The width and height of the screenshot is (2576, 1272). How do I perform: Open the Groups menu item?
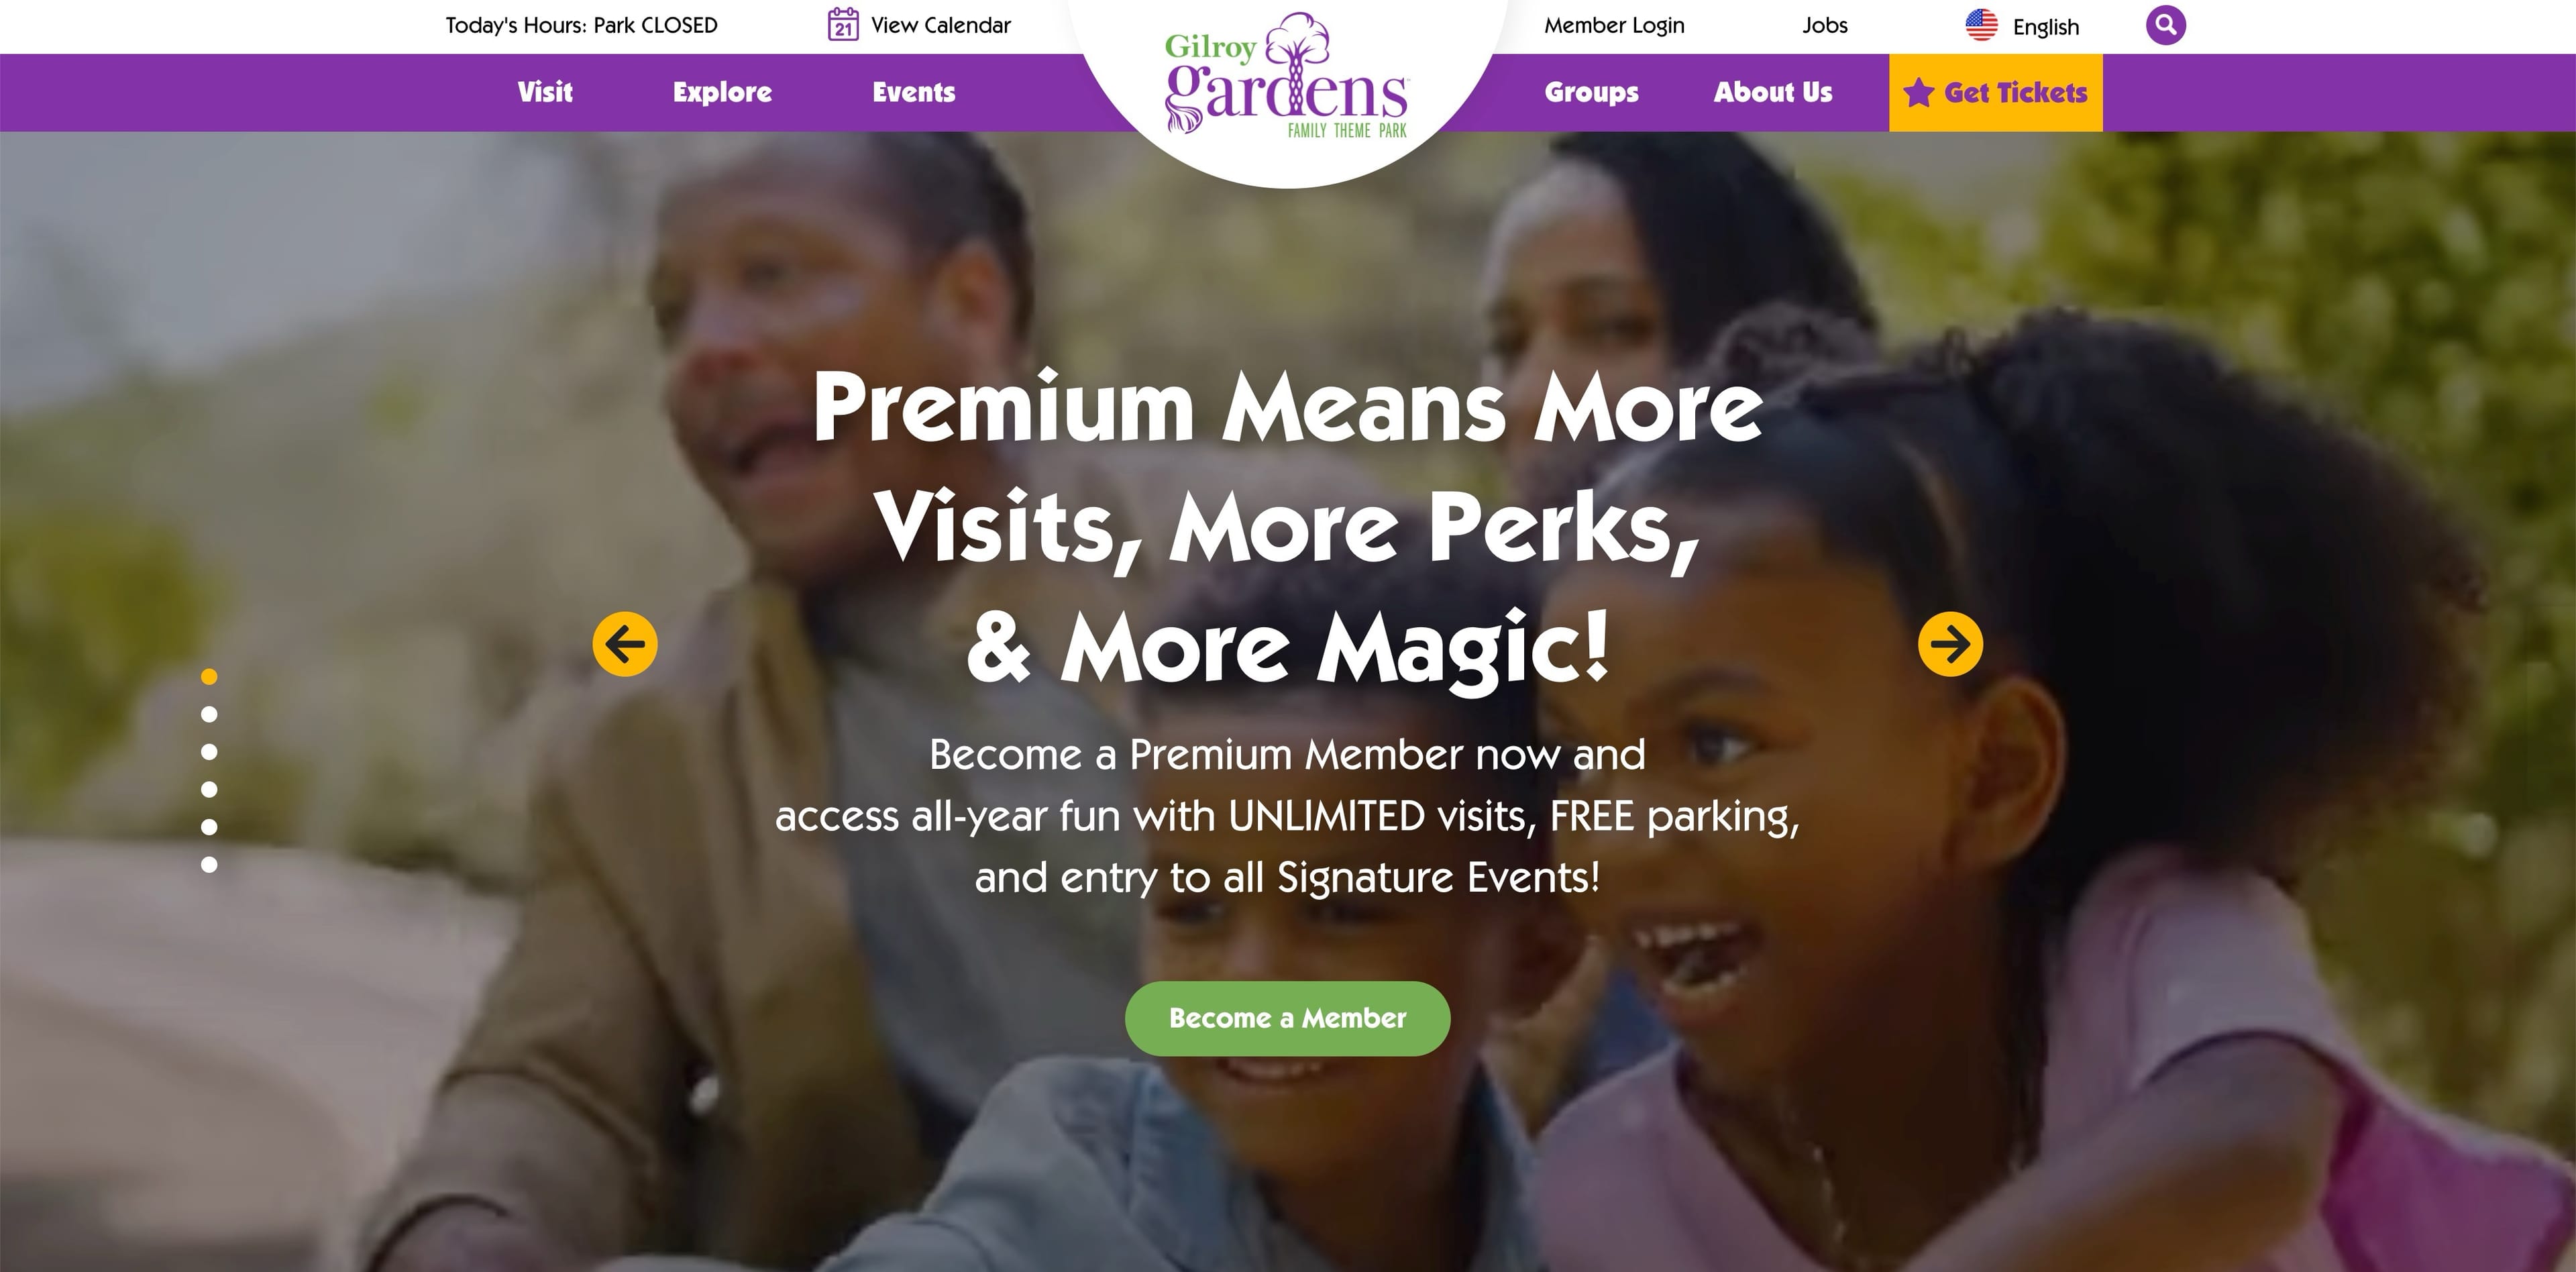[x=1591, y=92]
